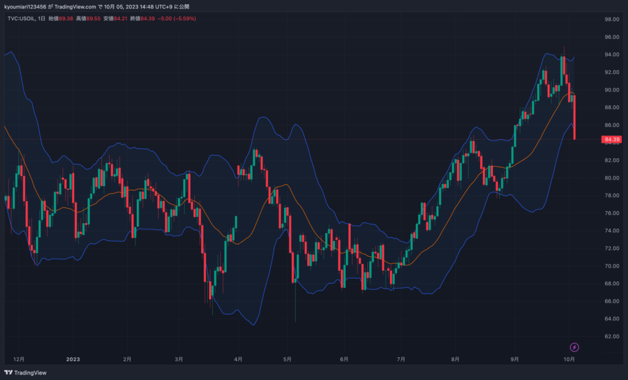Click the 72.00 price axis label
Viewport: 628px width, 380px height.
611,248
